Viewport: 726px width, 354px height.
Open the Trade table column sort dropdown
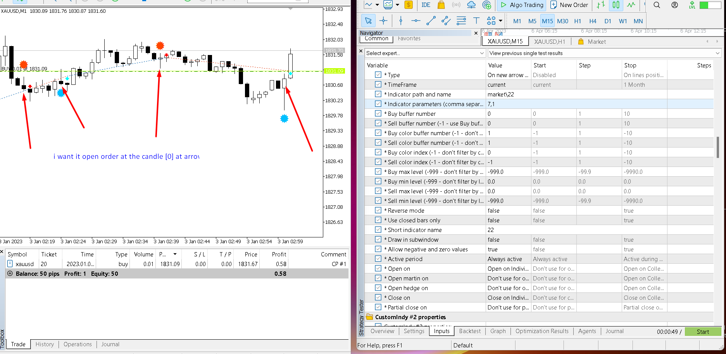tap(175, 254)
